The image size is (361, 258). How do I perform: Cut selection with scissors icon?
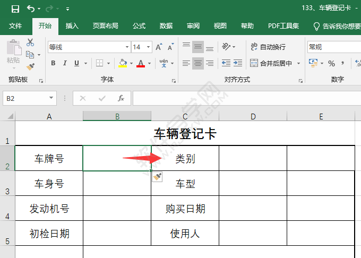30,42
